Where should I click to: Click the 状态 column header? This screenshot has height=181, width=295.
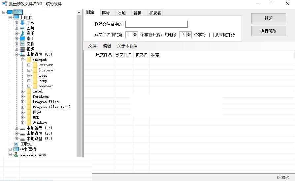point(155,55)
